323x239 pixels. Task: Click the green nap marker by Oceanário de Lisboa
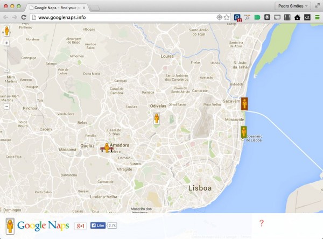[244, 132]
